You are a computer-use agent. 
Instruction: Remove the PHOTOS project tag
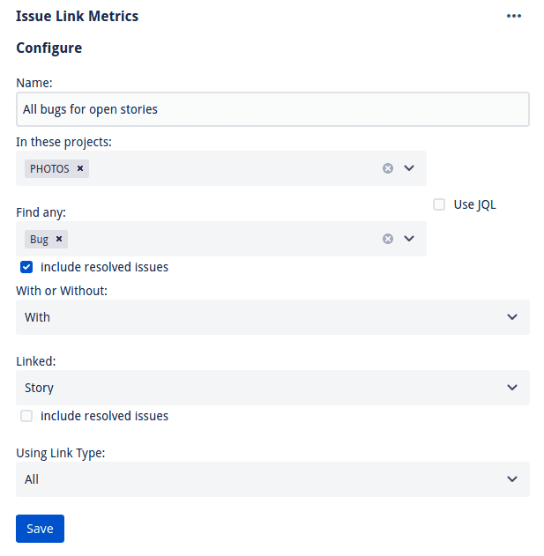pos(80,168)
